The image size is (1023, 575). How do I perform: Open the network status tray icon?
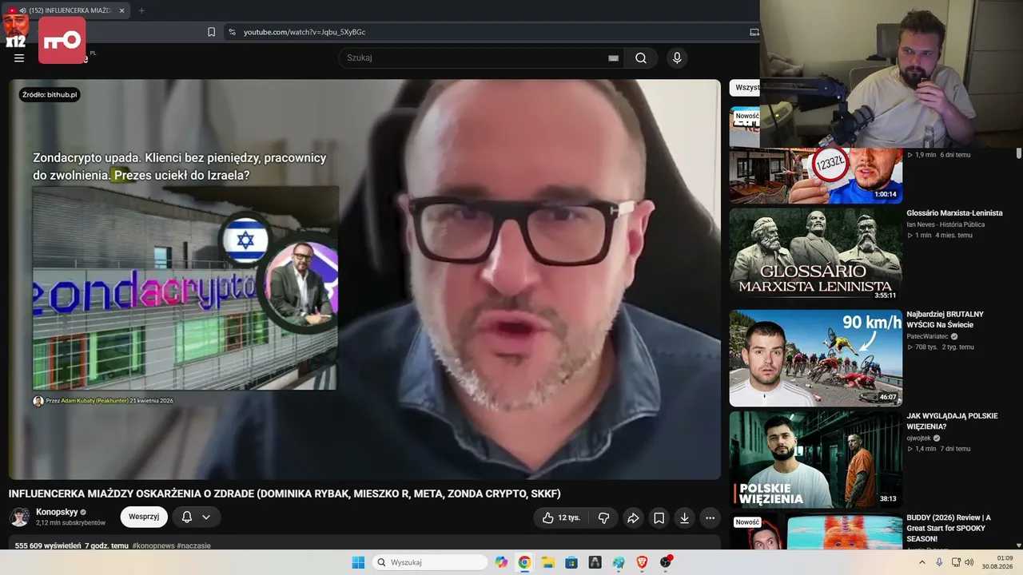pos(957,562)
